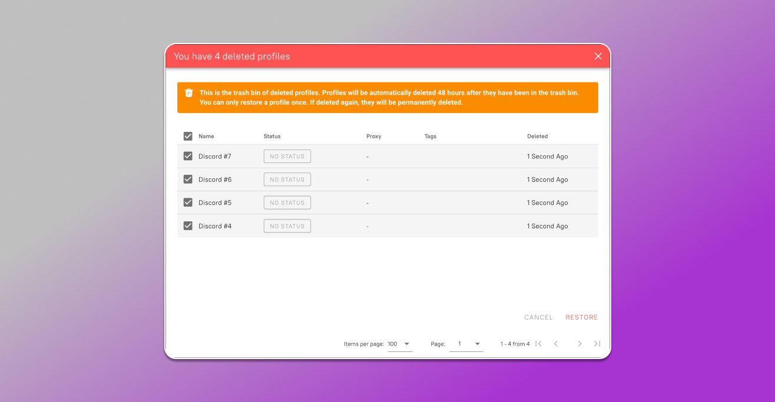Click the trash bin icon in orange banner

(x=189, y=93)
